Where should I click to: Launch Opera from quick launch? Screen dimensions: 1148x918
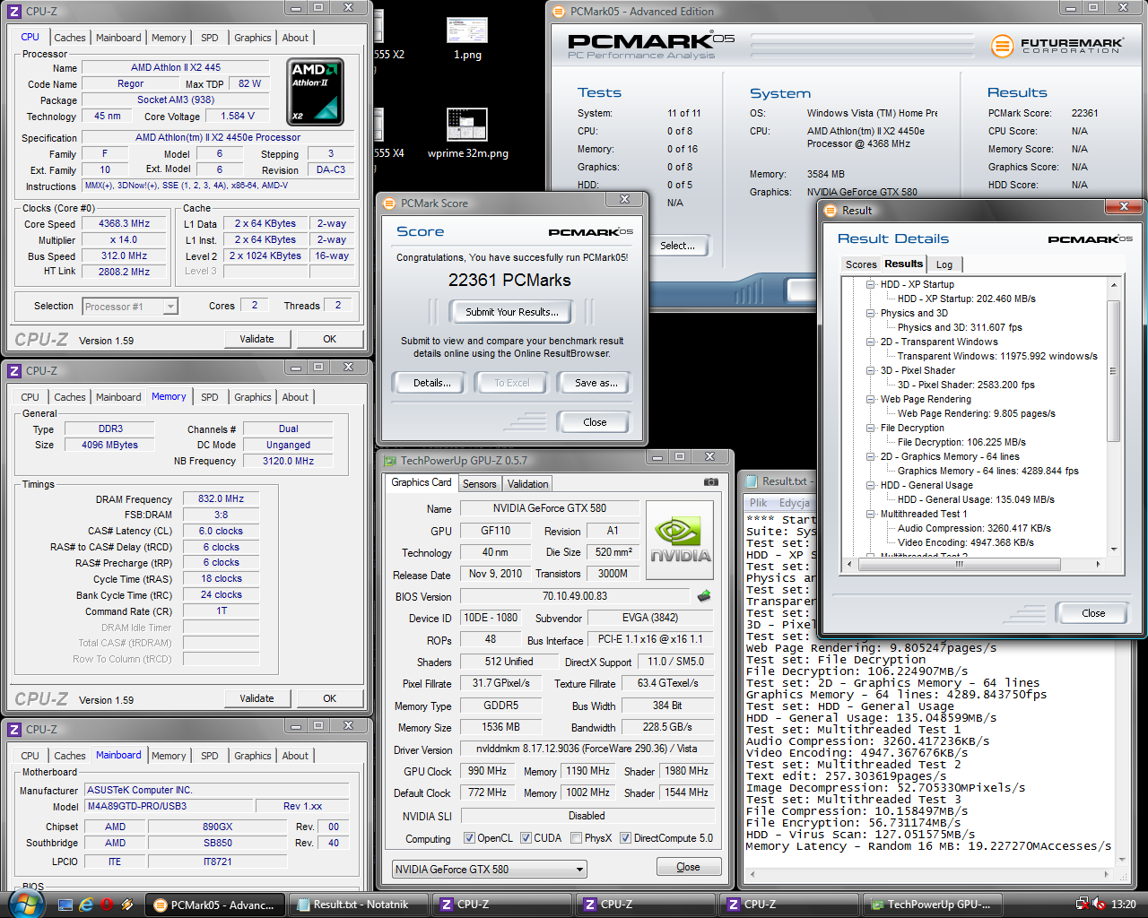(x=107, y=905)
